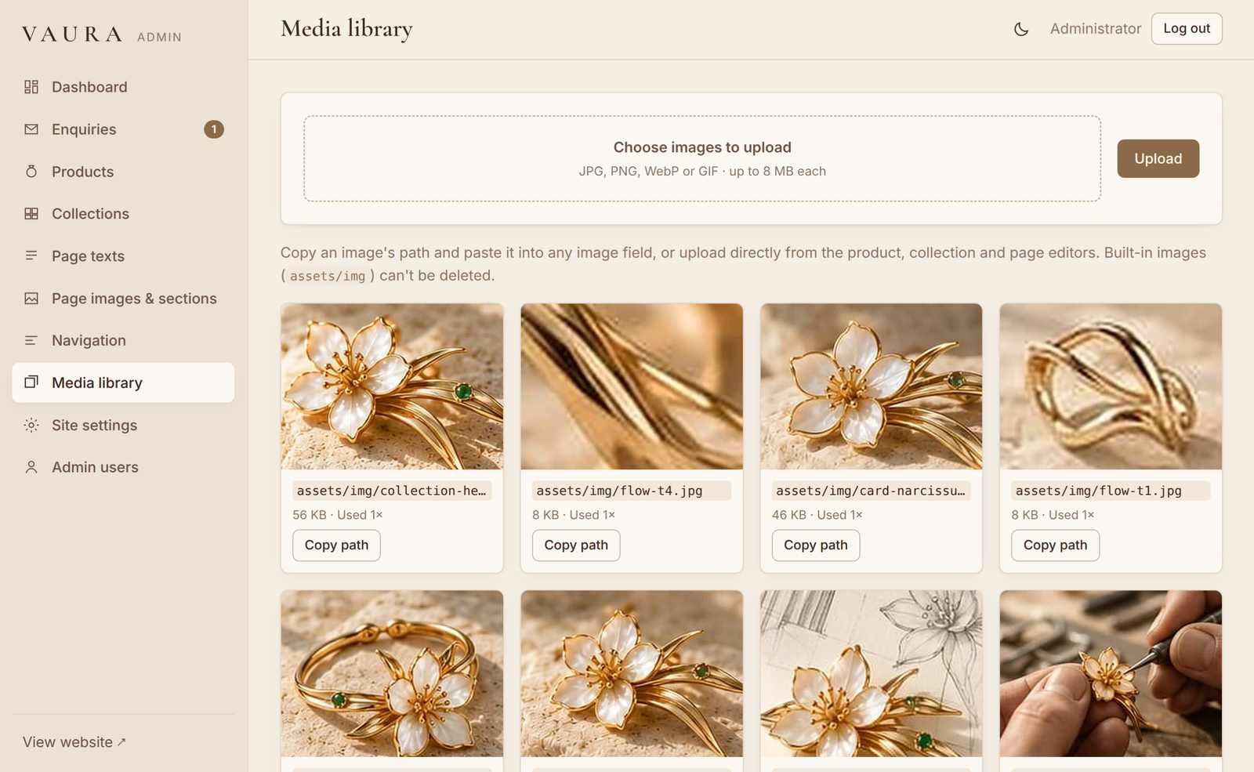Open the flow-t4.jpg thumbnail
The width and height of the screenshot is (1254, 772).
click(x=632, y=386)
